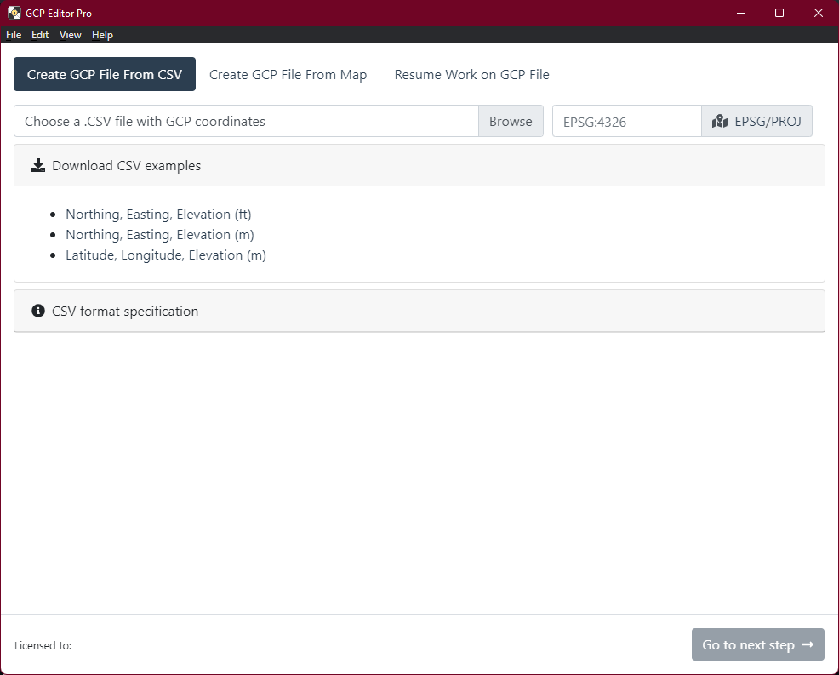
Task: Switch to Resume Work on GCP File tab
Action: click(471, 74)
